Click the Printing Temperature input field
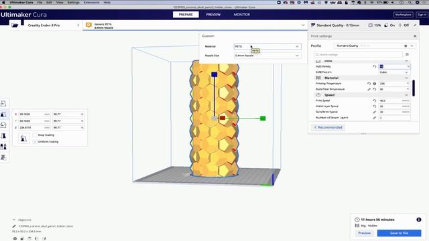The image size is (429, 241). coord(394,84)
